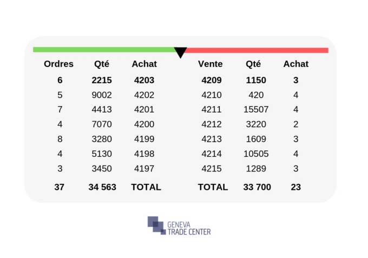Select the Ordres column header
The width and height of the screenshot is (368, 258).
(x=58, y=64)
